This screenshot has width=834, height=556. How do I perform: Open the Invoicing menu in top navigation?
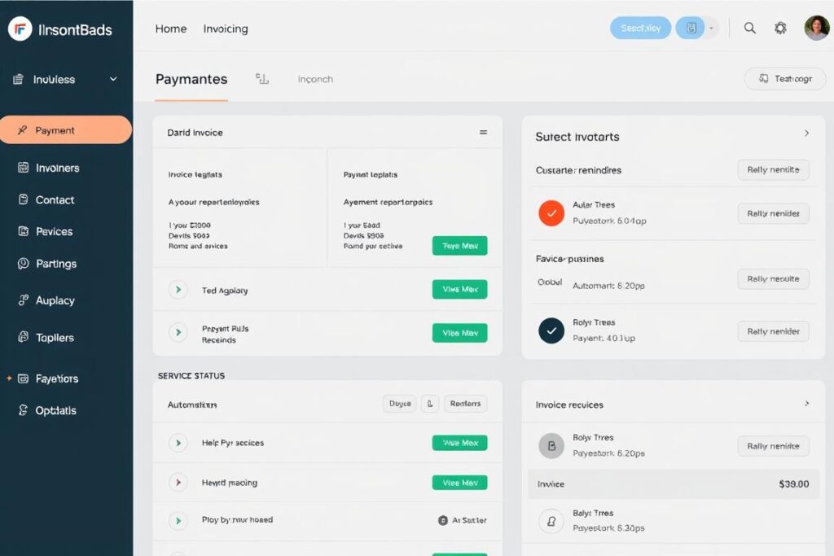226,28
